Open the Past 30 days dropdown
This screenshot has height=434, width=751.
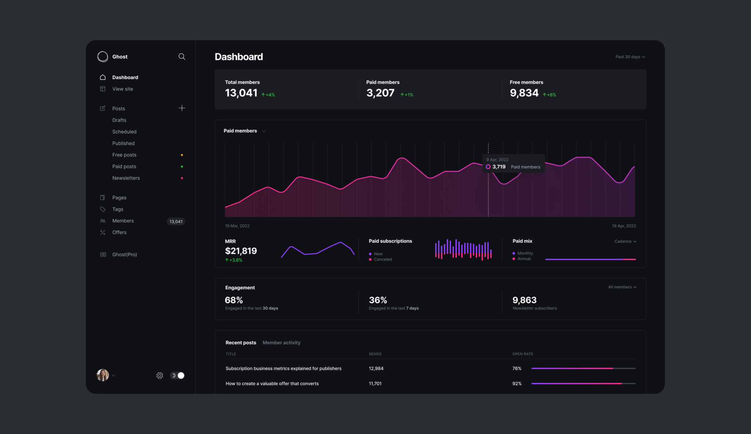click(630, 57)
